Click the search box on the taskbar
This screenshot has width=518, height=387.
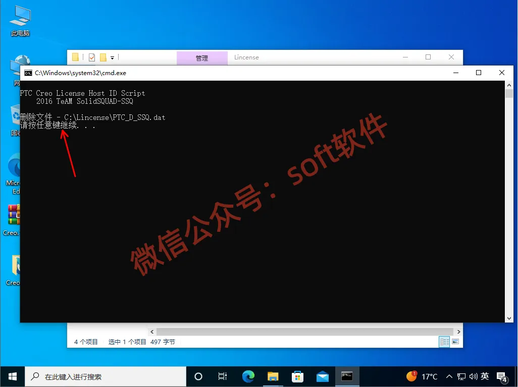106,376
